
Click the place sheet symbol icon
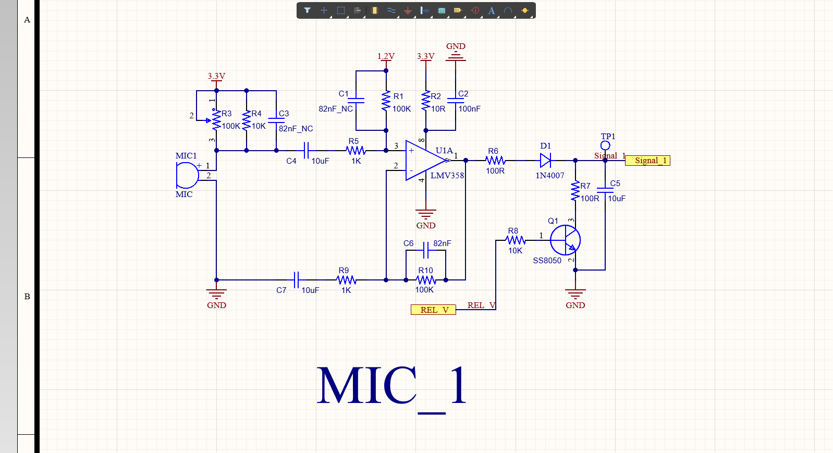(x=442, y=10)
